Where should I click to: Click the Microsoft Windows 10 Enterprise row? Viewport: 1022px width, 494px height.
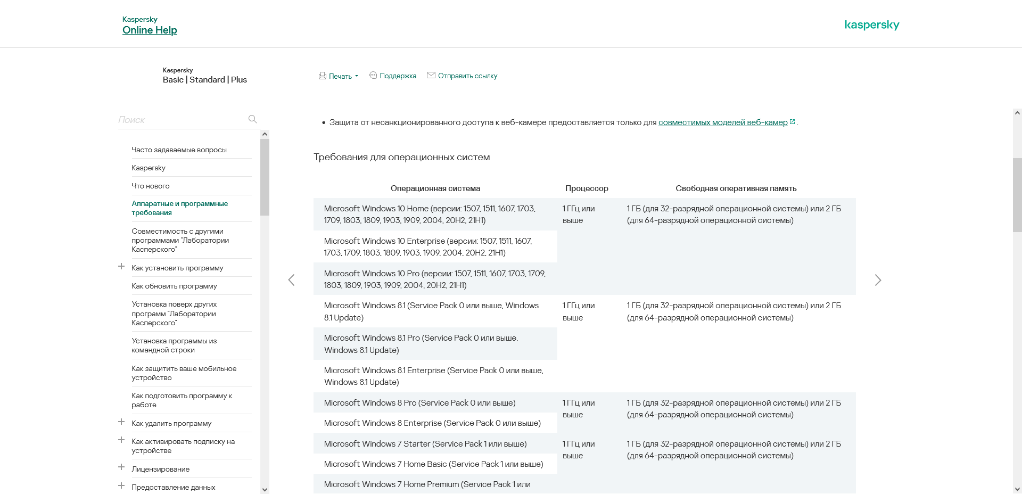(435, 247)
